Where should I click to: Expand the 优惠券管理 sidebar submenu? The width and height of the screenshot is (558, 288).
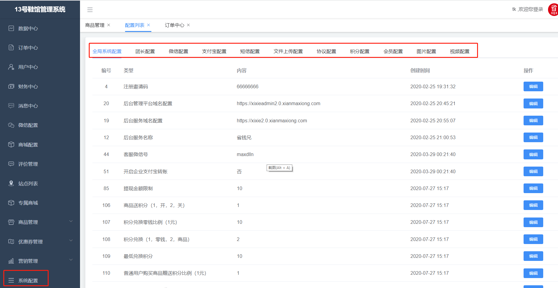point(71,241)
